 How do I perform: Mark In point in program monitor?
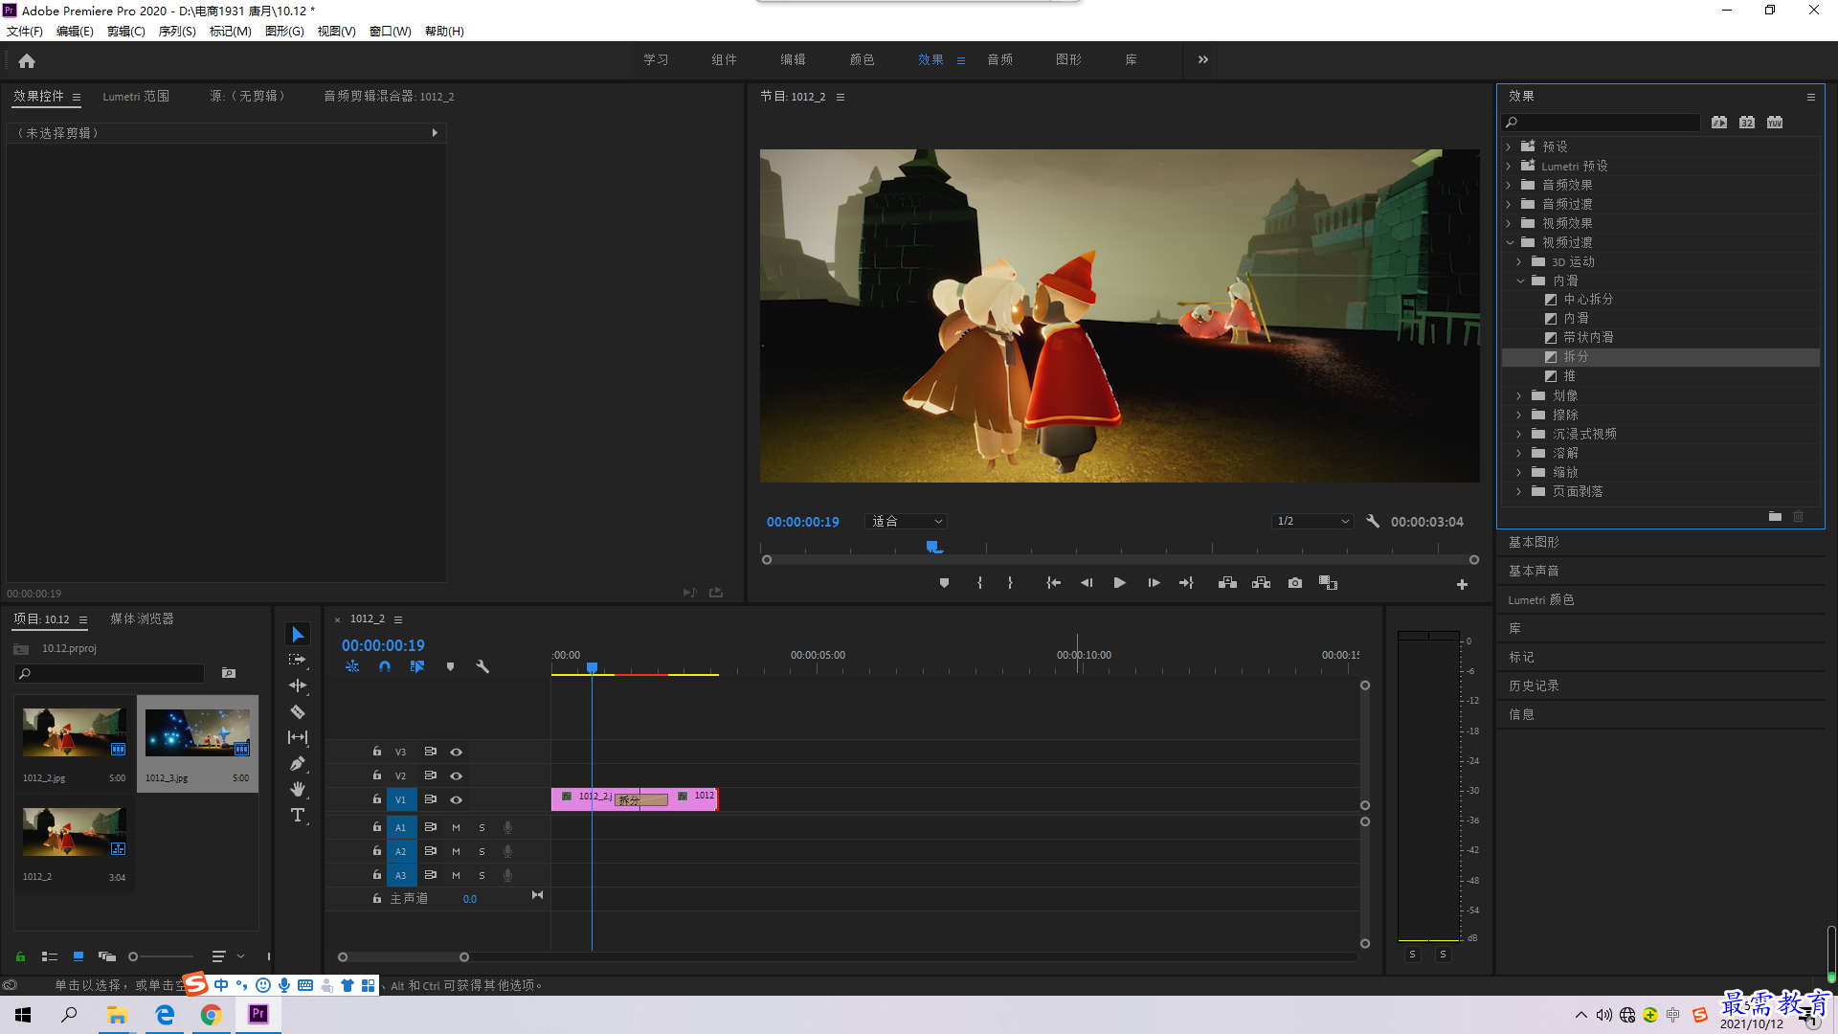[979, 583]
